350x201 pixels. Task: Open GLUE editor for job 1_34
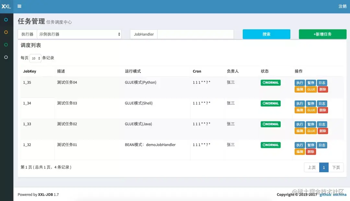311,110
